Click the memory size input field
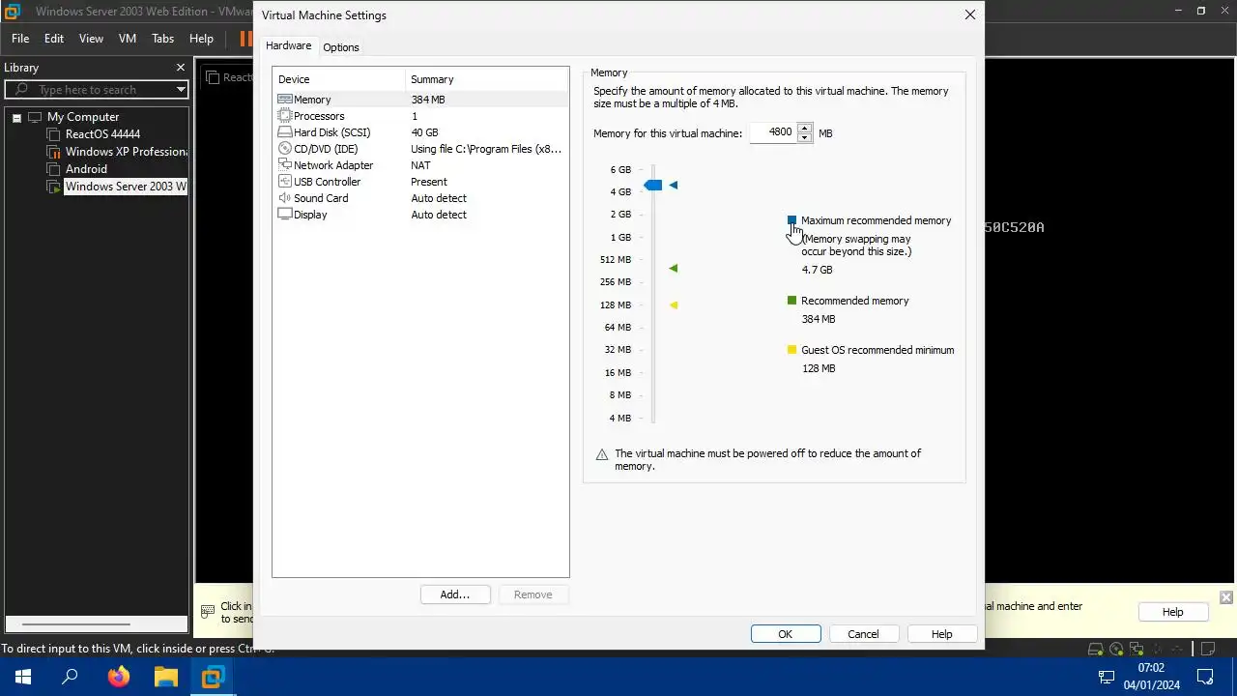1237x696 pixels. click(773, 132)
